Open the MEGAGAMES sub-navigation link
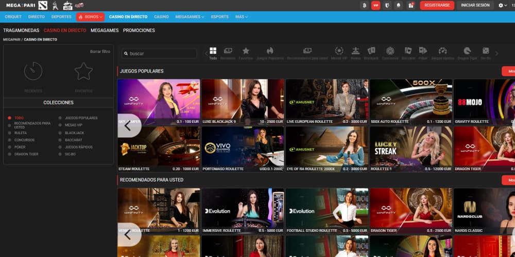The image size is (515, 257). point(105,30)
